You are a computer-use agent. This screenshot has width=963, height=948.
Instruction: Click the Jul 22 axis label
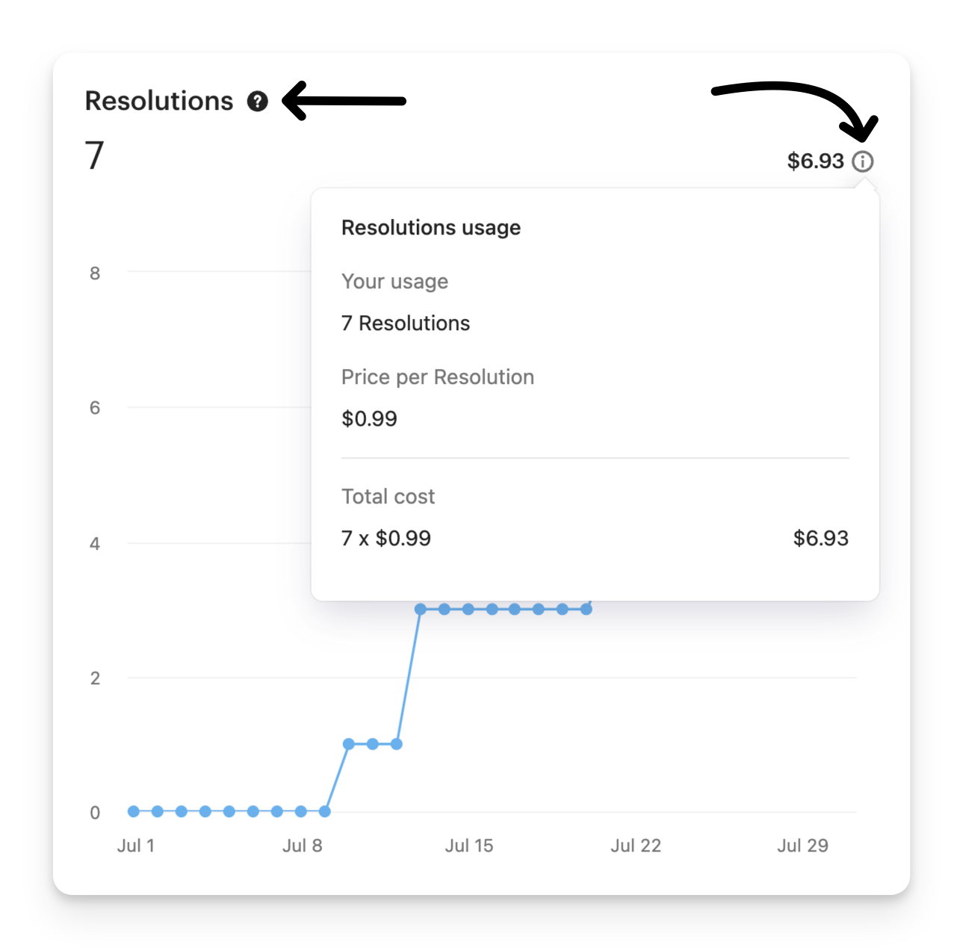[636, 846]
